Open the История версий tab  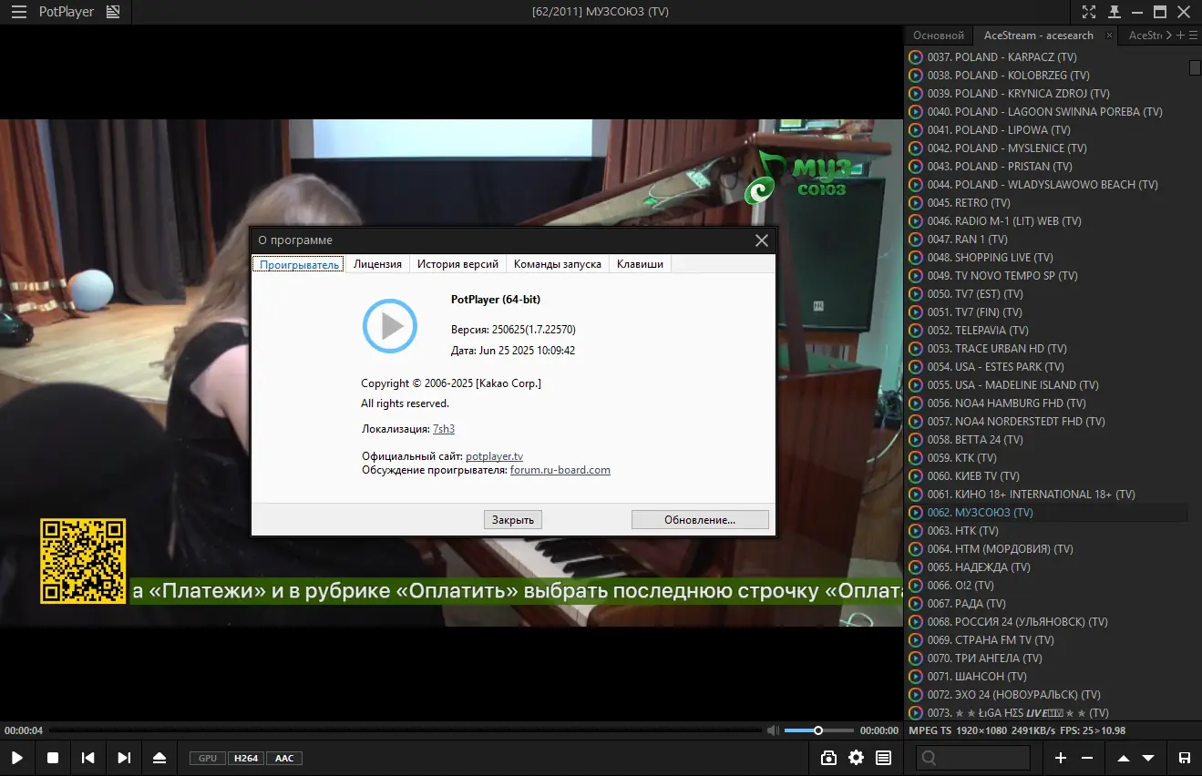457,264
